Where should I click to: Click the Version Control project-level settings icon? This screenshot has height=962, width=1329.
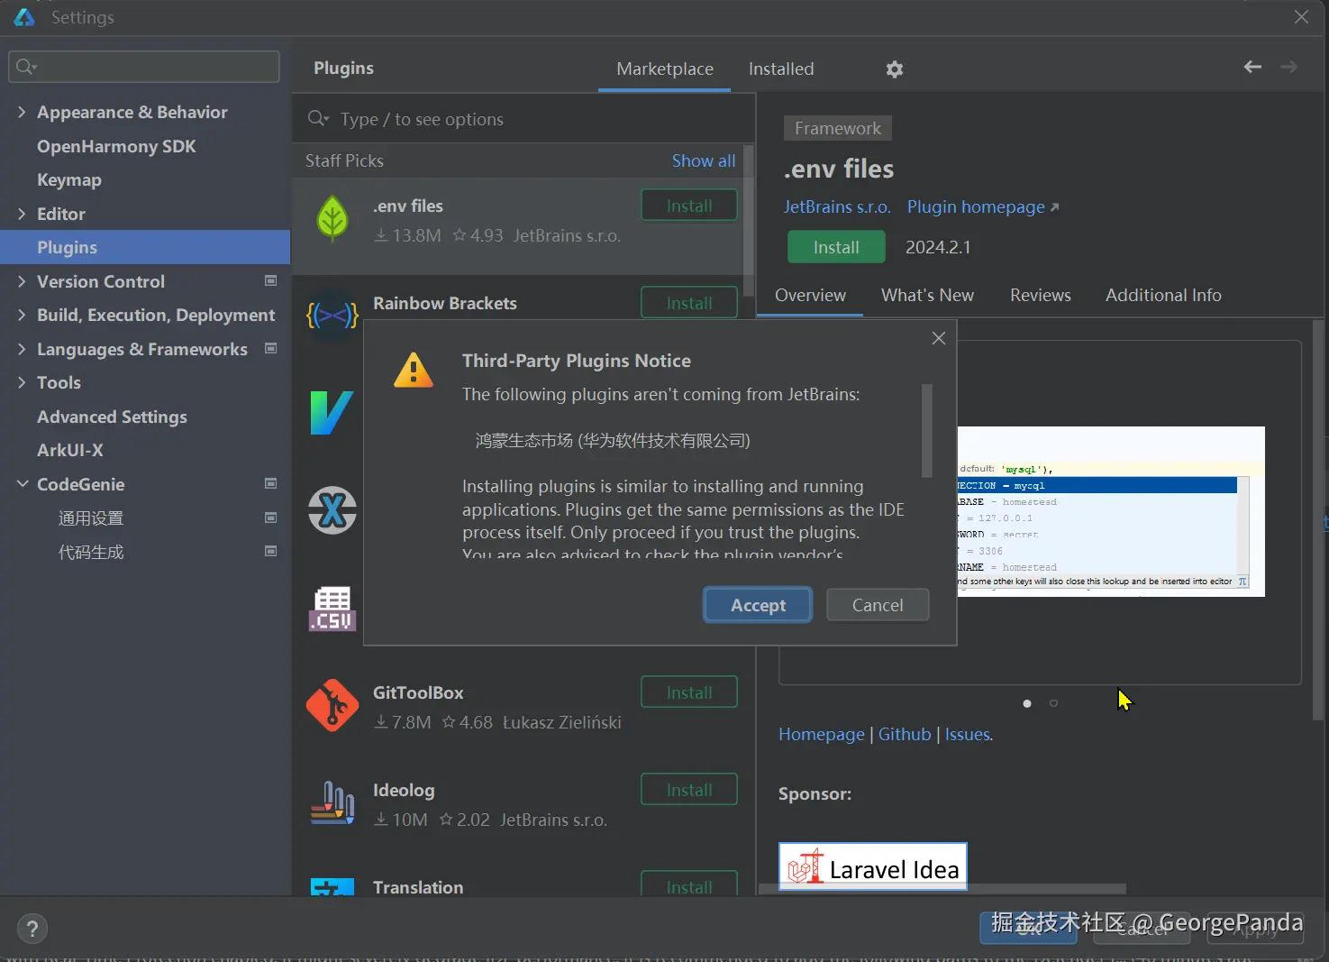[270, 281]
